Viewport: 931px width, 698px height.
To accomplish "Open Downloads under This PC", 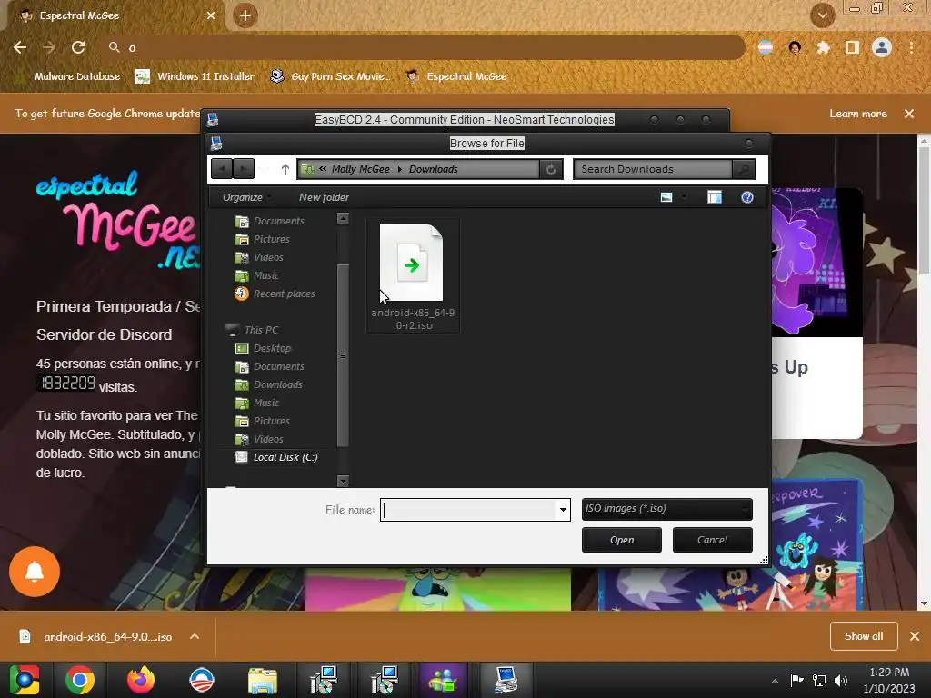I will [269, 384].
